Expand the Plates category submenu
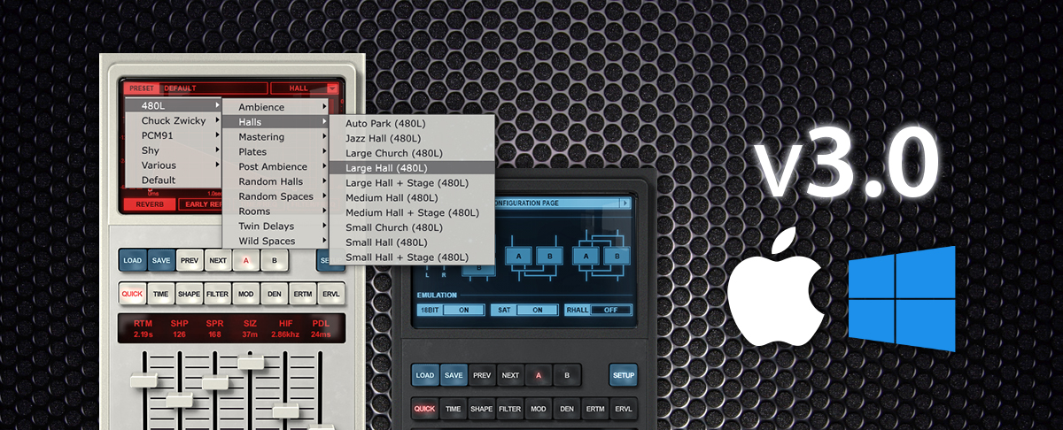 [275, 152]
